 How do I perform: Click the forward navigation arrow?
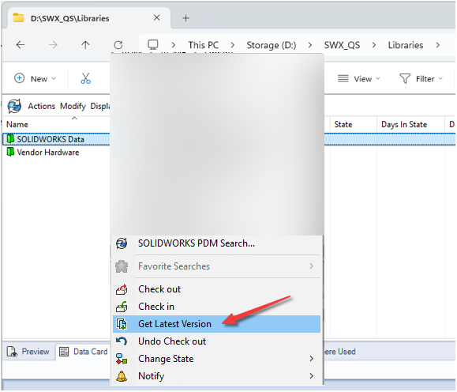53,45
